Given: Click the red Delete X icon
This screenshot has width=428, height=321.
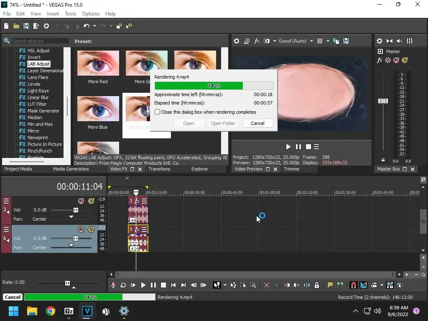Looking at the screenshot, I should point(267,285).
